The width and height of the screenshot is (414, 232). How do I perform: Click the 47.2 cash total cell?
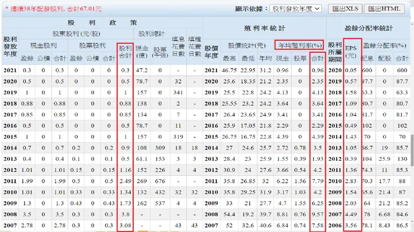point(142,70)
